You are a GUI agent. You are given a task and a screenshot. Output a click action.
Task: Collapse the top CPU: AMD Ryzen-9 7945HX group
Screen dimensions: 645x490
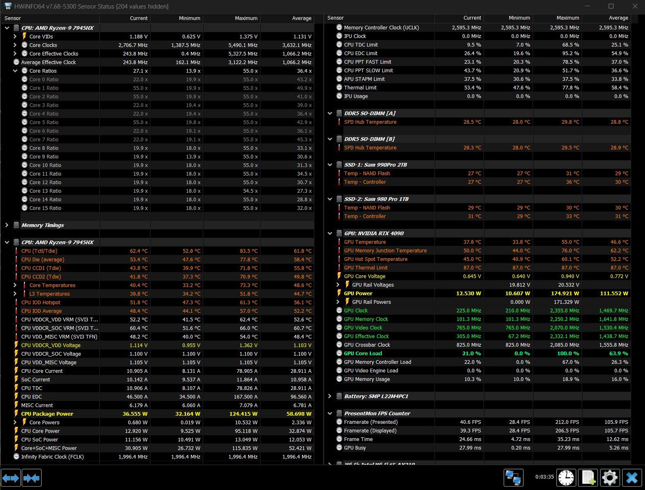(7, 28)
